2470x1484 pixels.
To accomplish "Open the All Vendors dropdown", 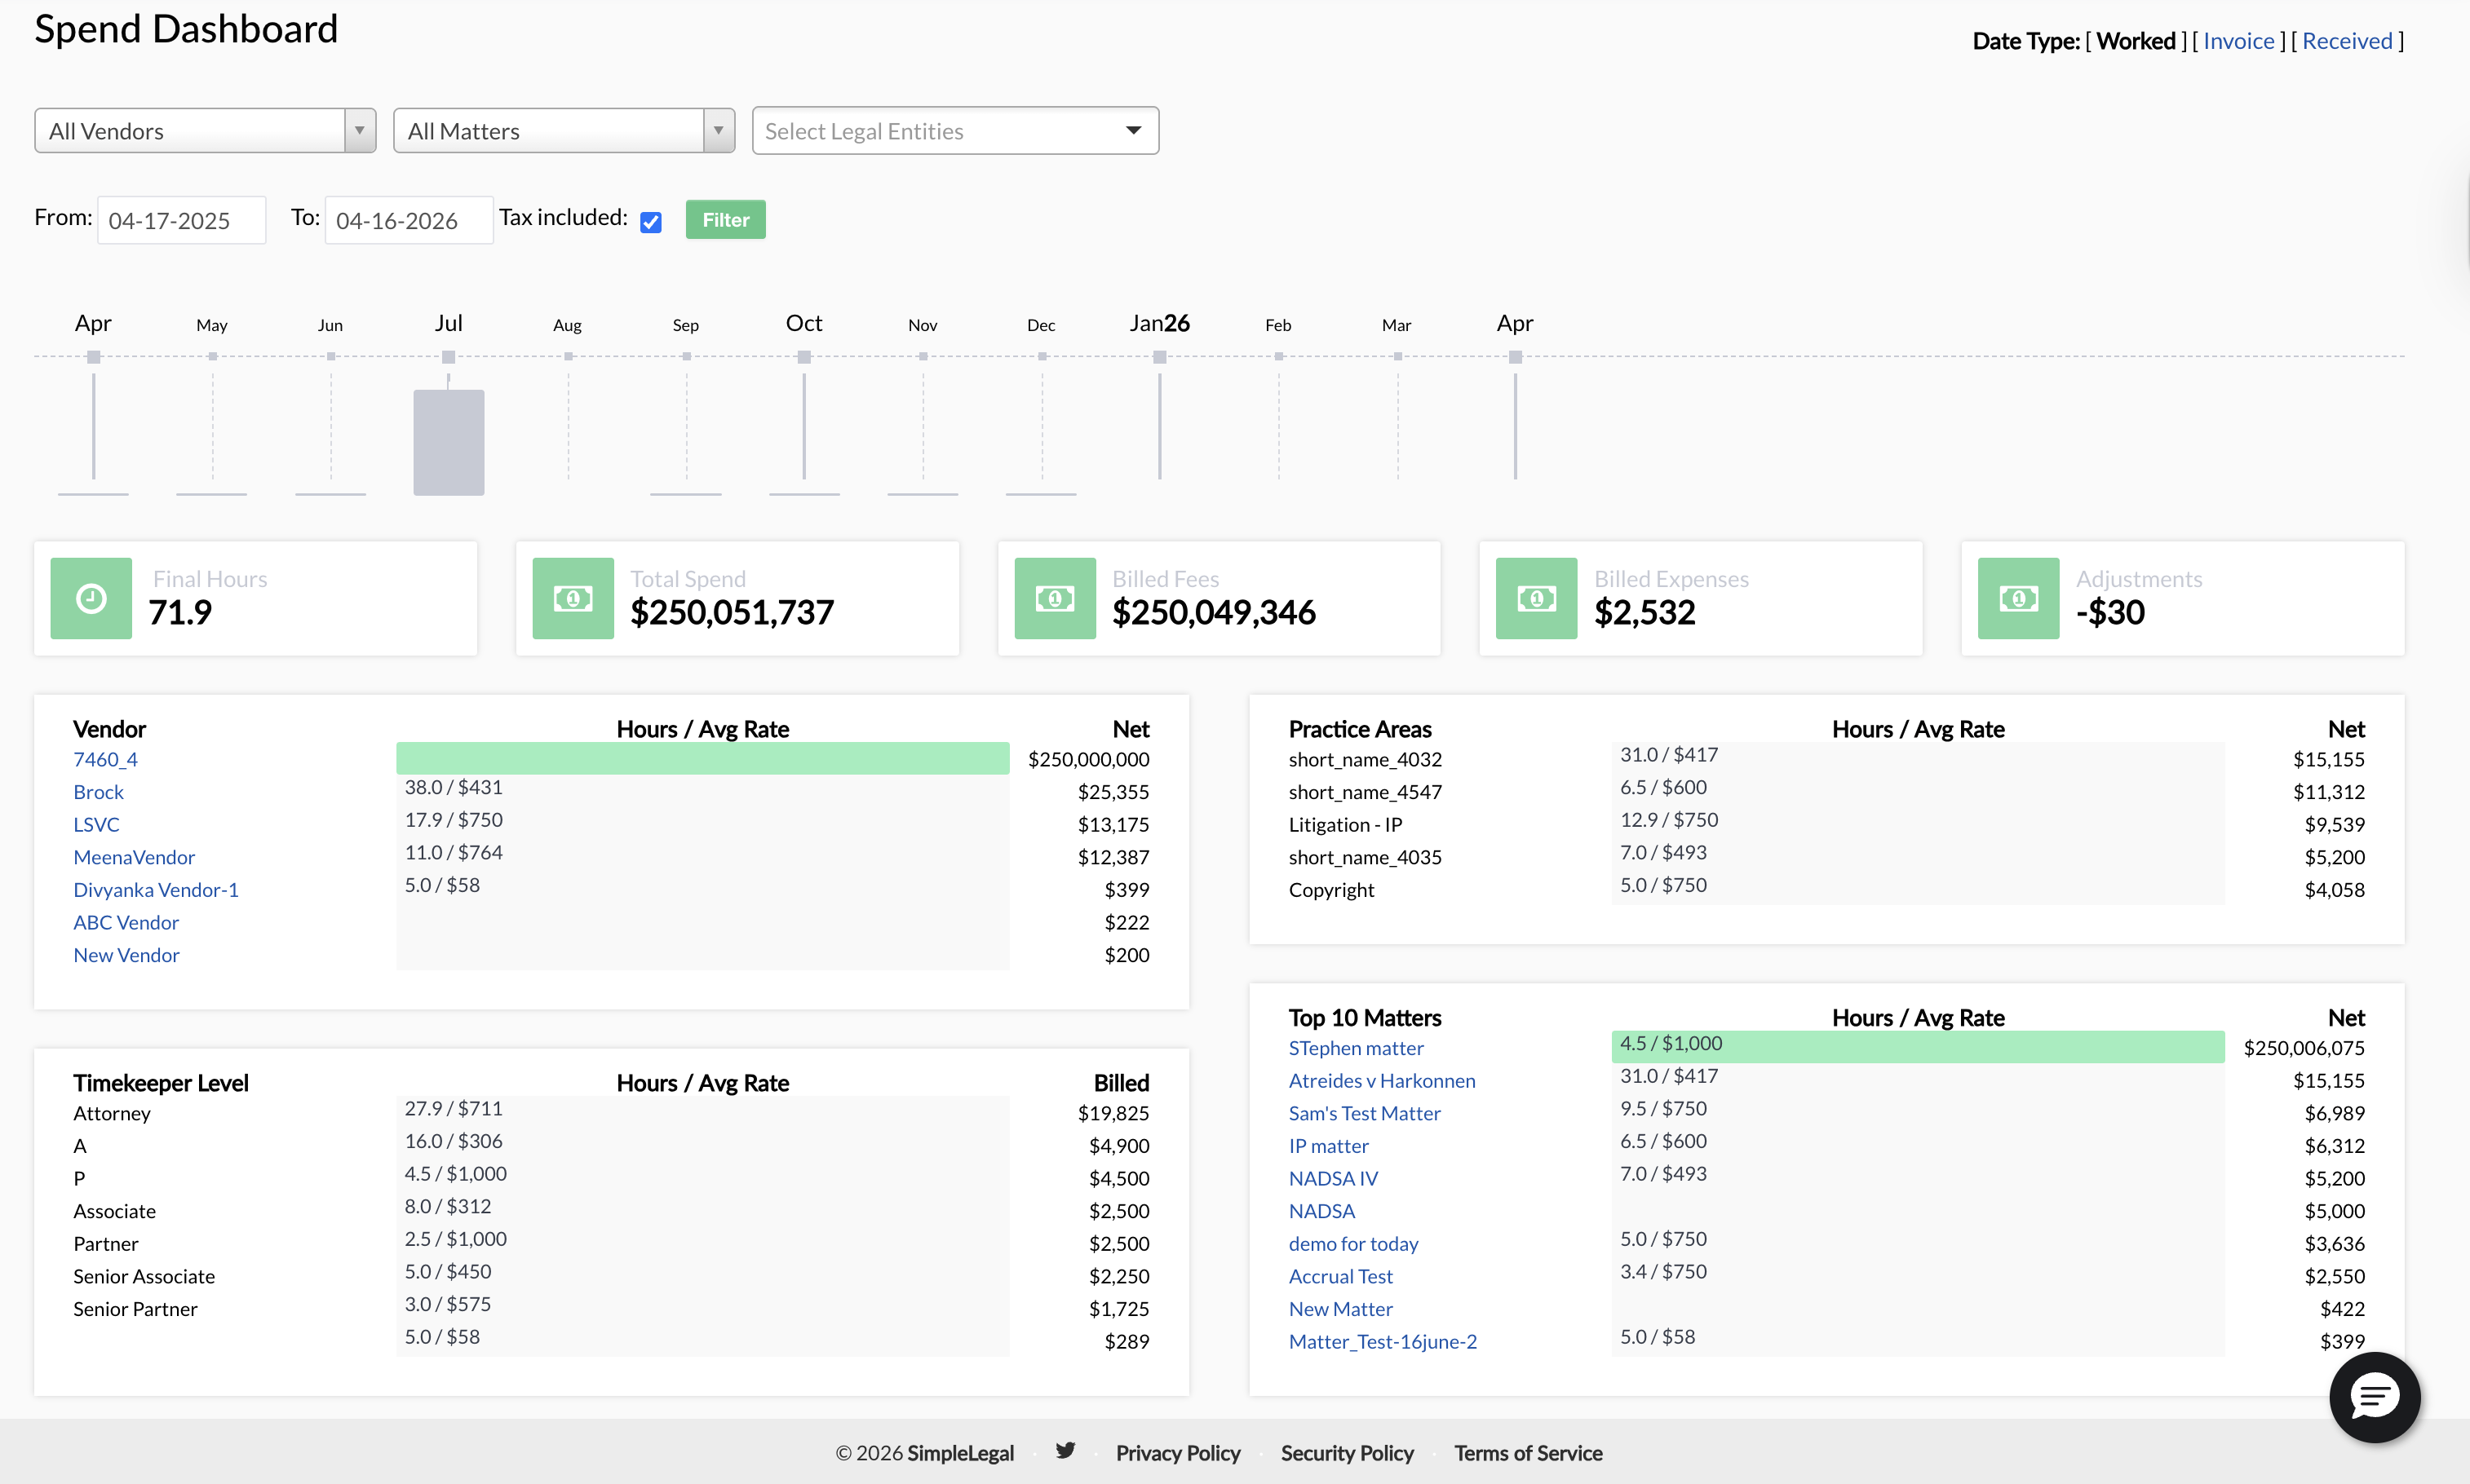I will pyautogui.click(x=205, y=131).
